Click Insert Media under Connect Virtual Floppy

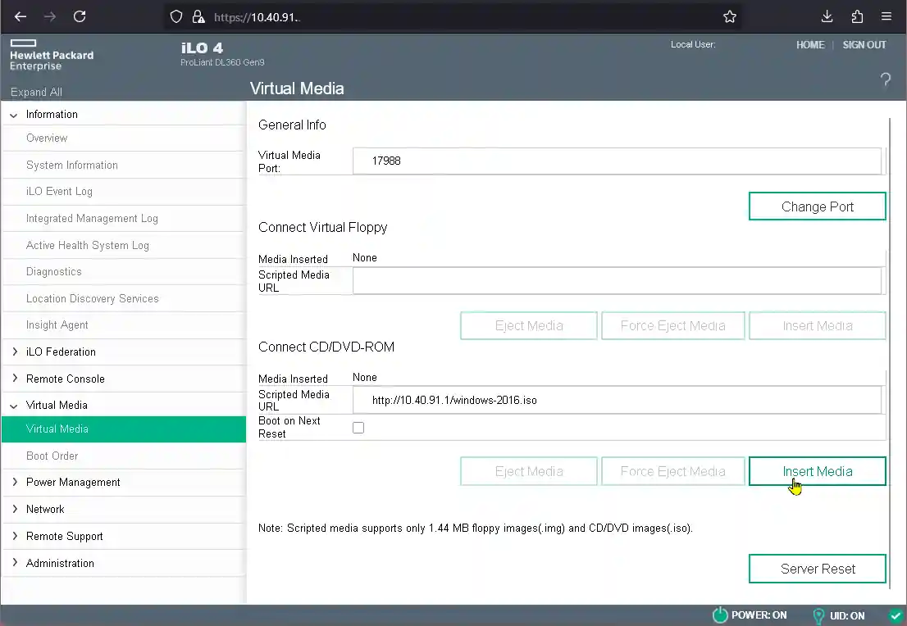tap(818, 325)
